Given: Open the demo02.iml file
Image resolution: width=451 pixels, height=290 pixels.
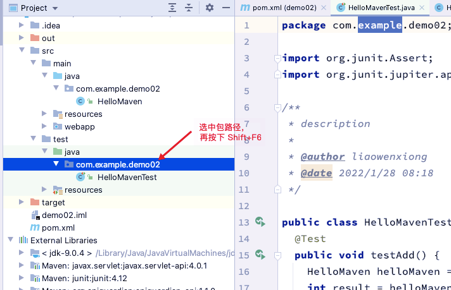Looking at the screenshot, I should (x=64, y=215).
